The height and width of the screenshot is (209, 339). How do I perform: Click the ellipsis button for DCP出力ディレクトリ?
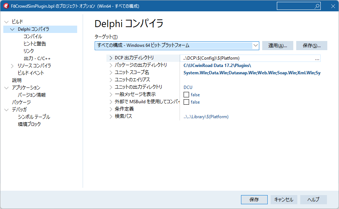(x=317, y=58)
